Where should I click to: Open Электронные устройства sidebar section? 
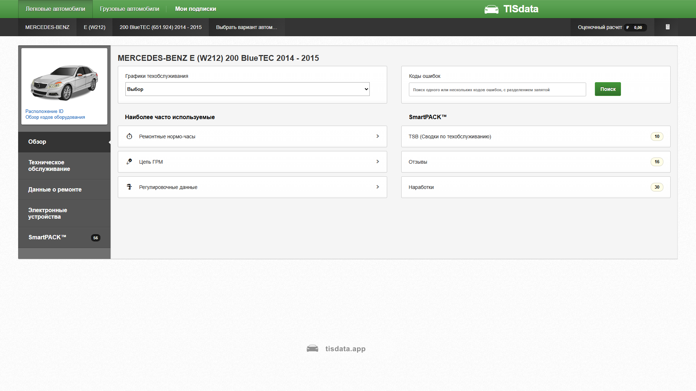64,214
